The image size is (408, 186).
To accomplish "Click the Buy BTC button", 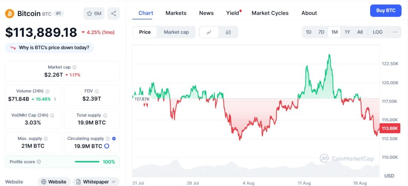I will pyautogui.click(x=385, y=11).
